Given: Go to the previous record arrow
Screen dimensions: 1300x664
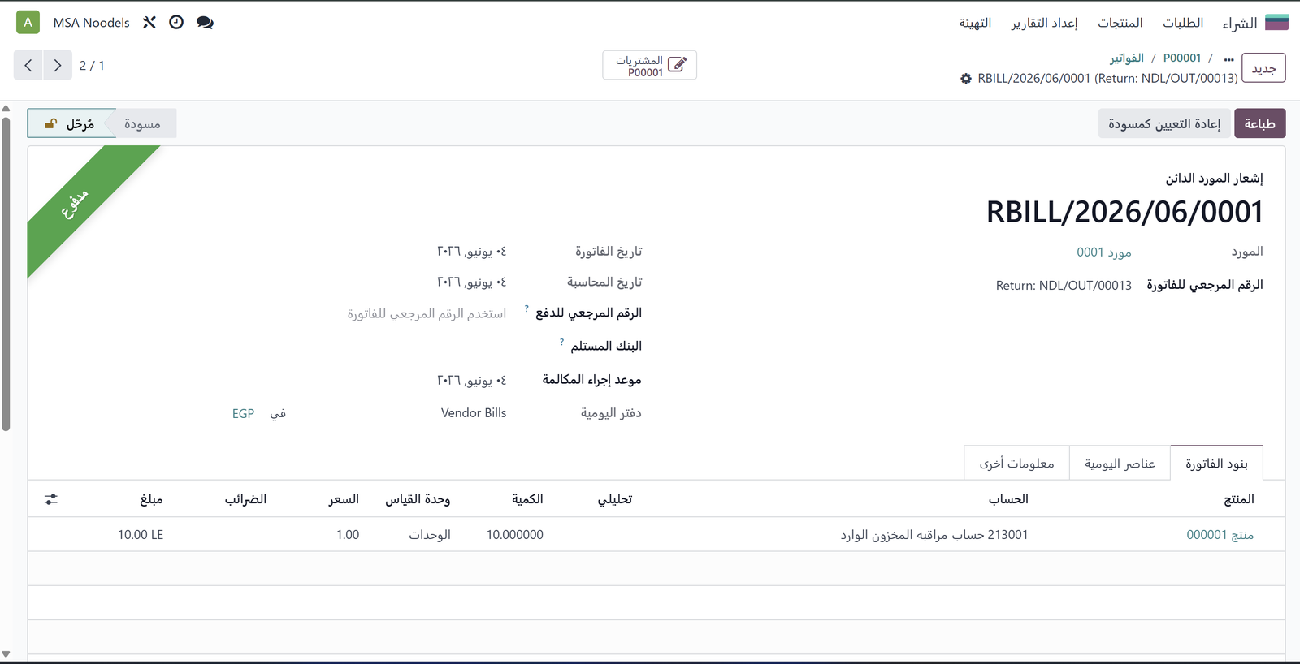Looking at the screenshot, I should 28,65.
